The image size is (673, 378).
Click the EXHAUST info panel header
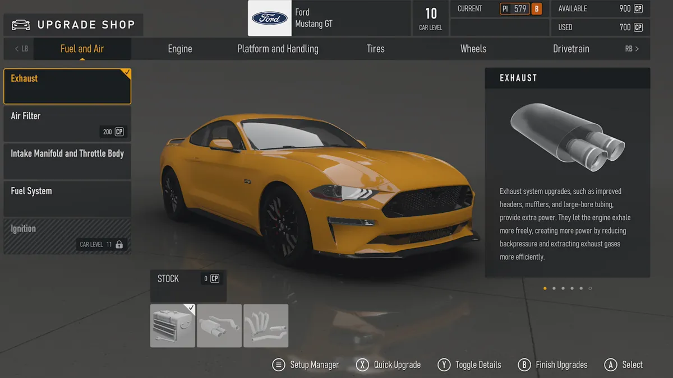pos(568,78)
